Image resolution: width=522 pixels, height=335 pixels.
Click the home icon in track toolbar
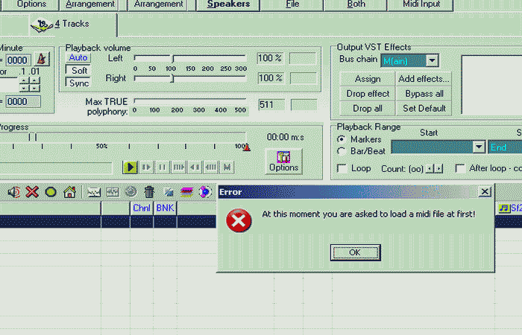tap(69, 192)
